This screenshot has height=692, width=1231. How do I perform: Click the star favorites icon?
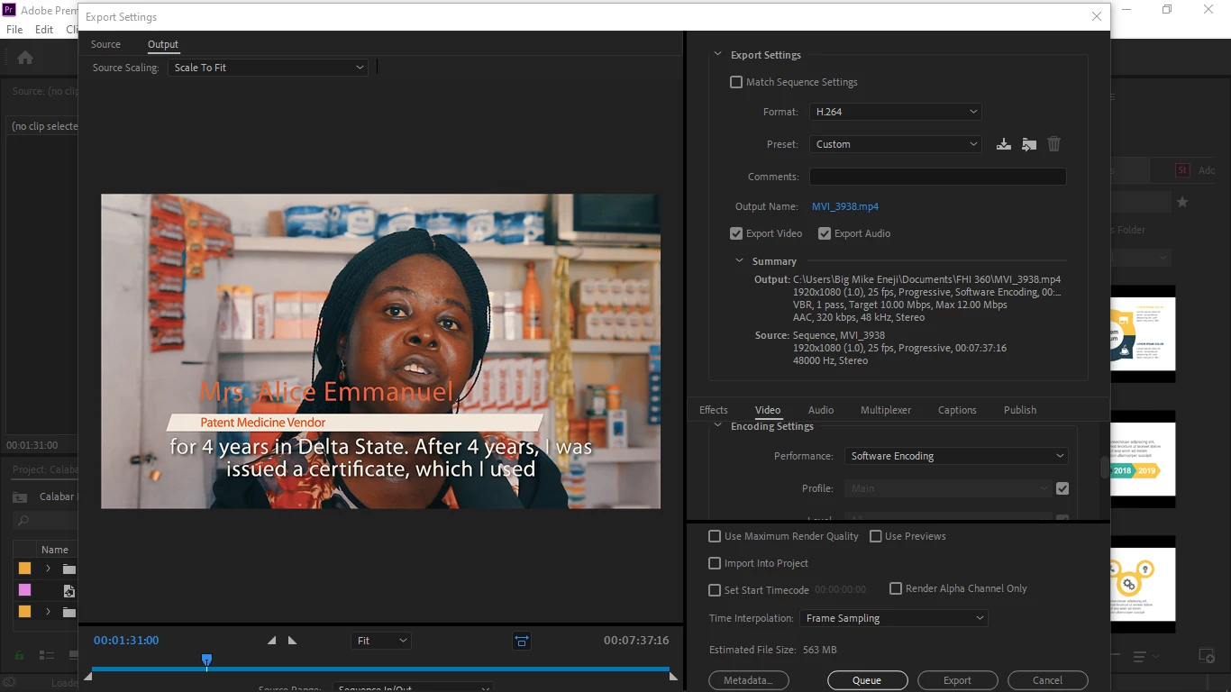(1182, 202)
